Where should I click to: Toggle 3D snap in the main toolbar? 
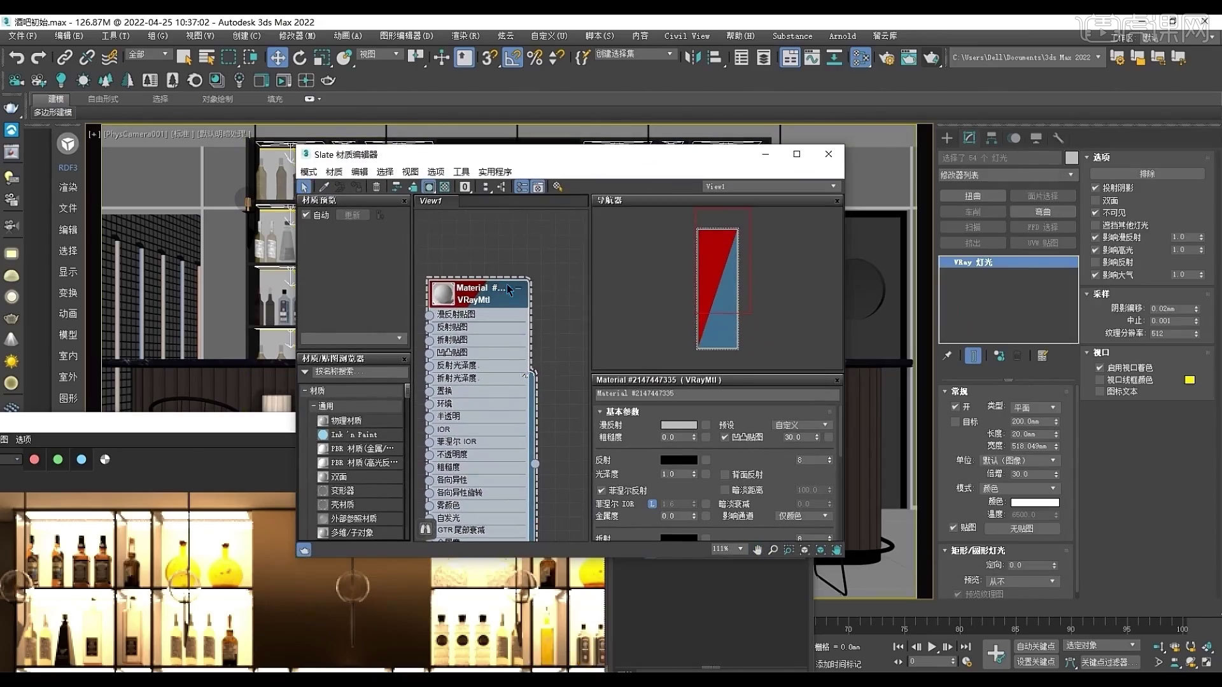pos(489,58)
